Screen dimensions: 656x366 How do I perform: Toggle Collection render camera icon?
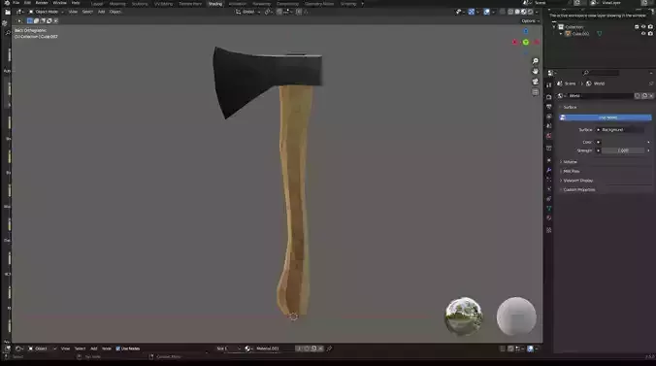pos(650,27)
